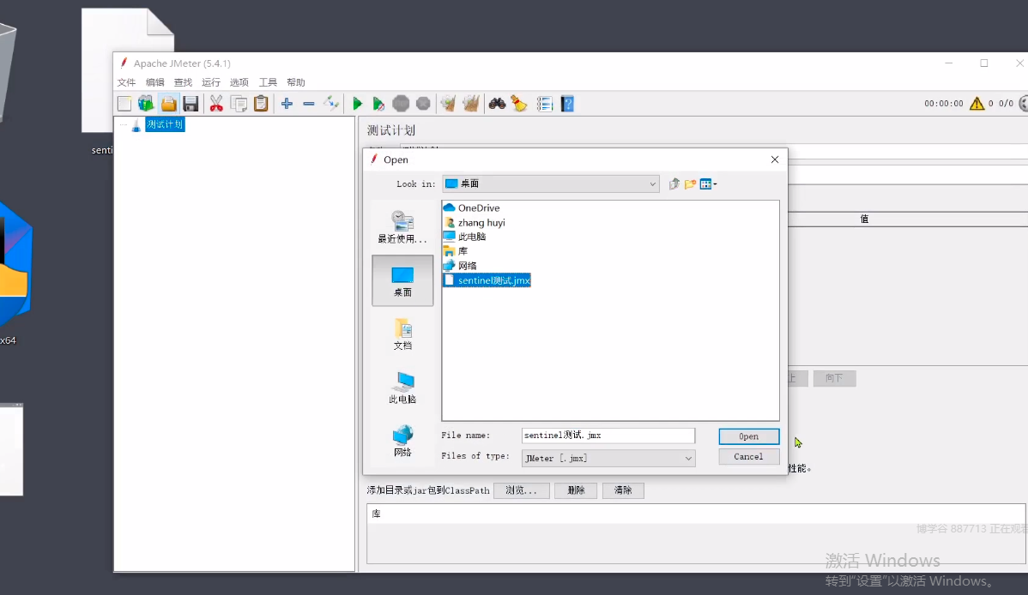Open the view menu icon in Open dialog
1028x595 pixels.
pos(708,184)
